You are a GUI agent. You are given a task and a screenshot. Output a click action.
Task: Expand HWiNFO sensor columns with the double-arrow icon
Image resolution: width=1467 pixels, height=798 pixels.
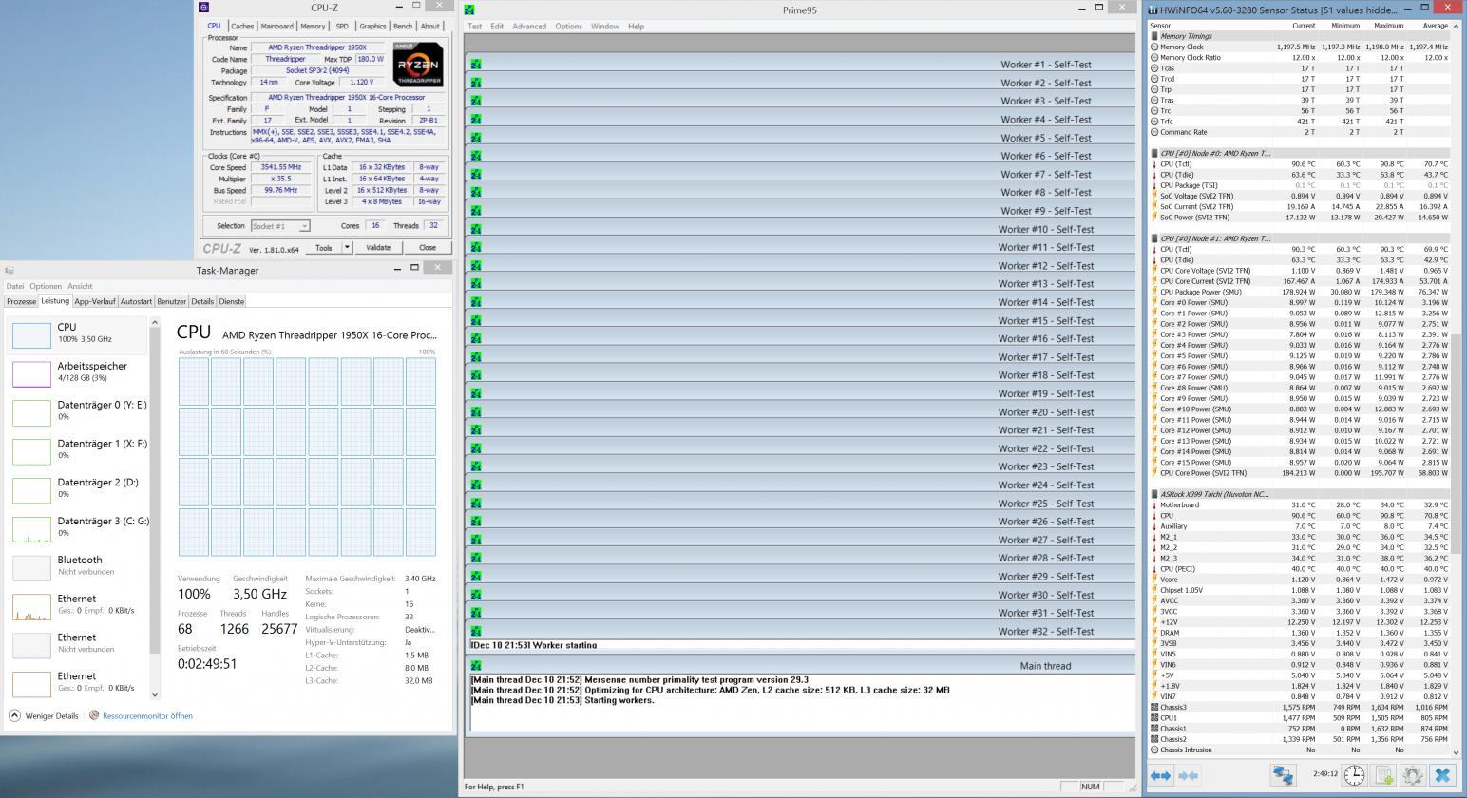pos(1160,775)
